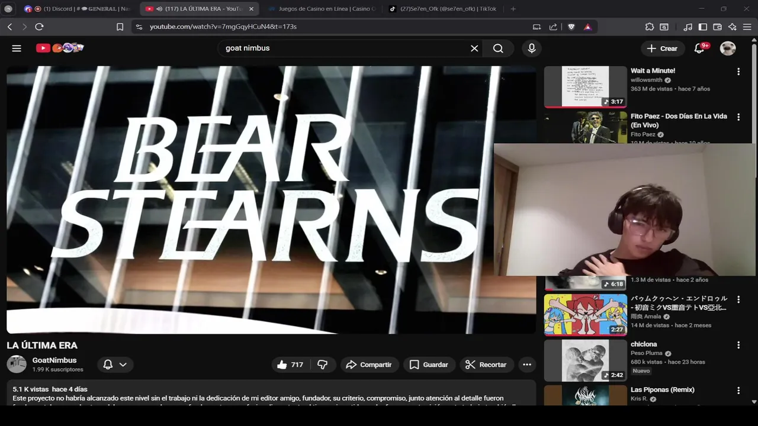Screen dimensions: 758x426
Task: Open the Brave playlist music icon
Action: [688, 27]
